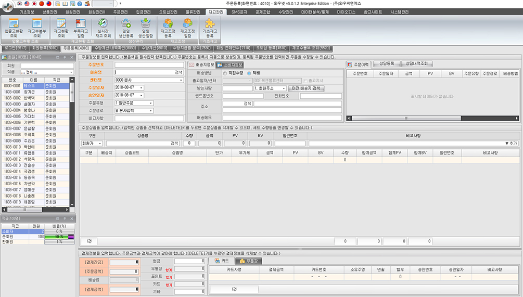Click the application logo orb button
This screenshot has height=297, width=523.
click(7, 6)
